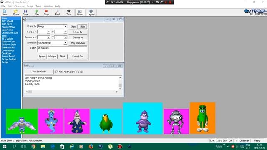This screenshot has width=267, height=150.
Task: Click script vertical scrollbar down arrow
Action: click(x=120, y=88)
